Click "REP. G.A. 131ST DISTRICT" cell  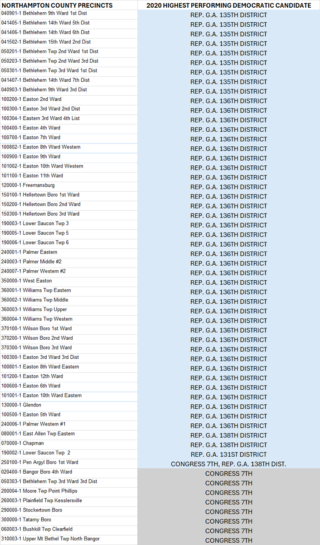click(229, 454)
